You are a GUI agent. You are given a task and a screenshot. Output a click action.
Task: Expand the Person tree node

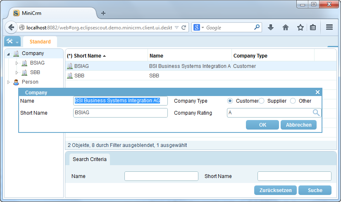tap(8, 82)
